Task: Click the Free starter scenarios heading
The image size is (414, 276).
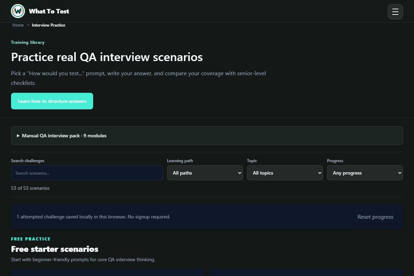Action: coord(55,249)
